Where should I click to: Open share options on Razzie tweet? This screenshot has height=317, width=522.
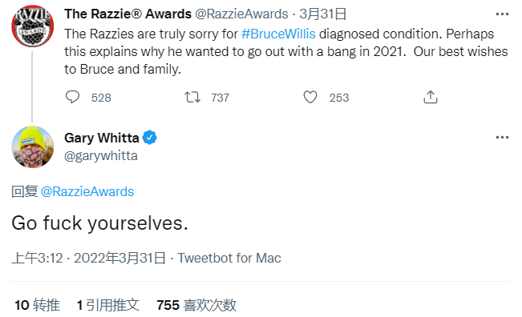[430, 97]
